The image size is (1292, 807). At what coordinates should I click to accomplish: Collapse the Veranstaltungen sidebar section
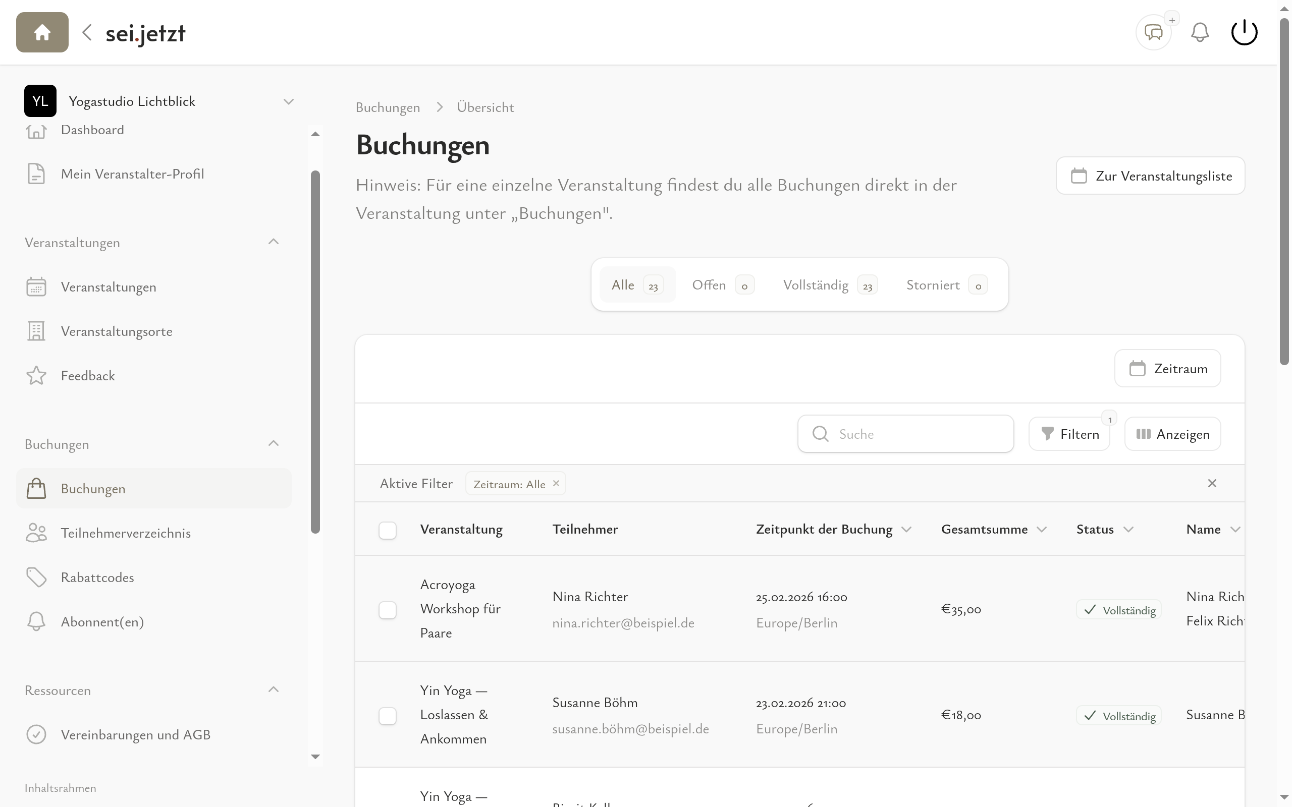tap(274, 242)
